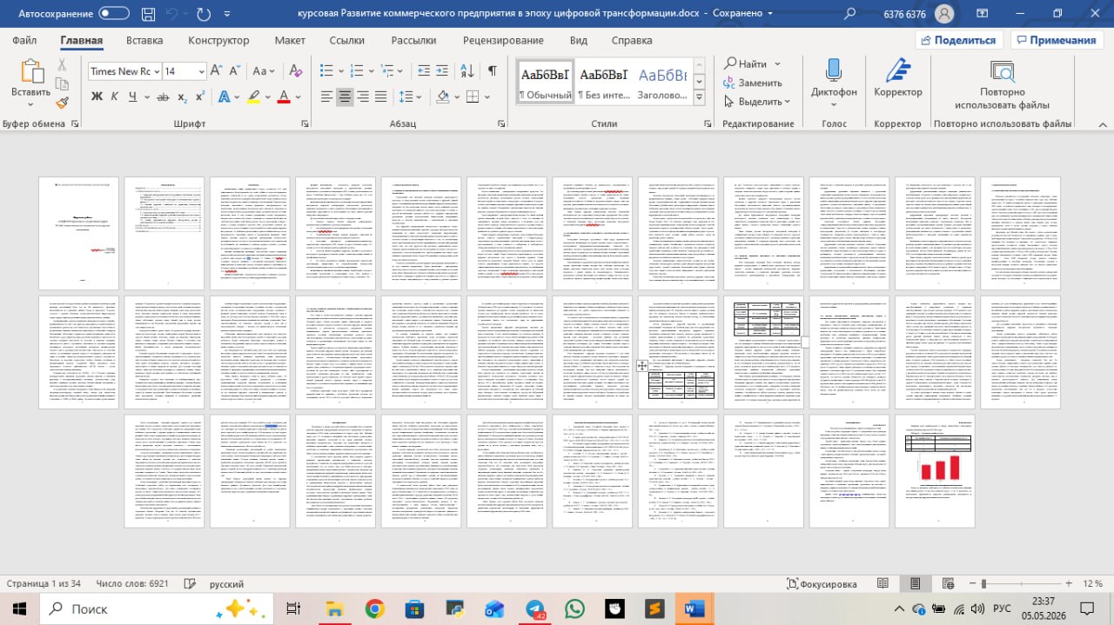Image resolution: width=1114 pixels, height=625 pixels.
Task: Open Chrome from the taskbar
Action: click(x=374, y=608)
